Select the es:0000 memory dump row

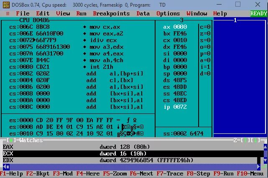pos(73,120)
